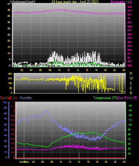Click the 02 hour label under windspeed chart
Image resolution: width=139 pixels, height=166 pixels.
pos(22,70)
